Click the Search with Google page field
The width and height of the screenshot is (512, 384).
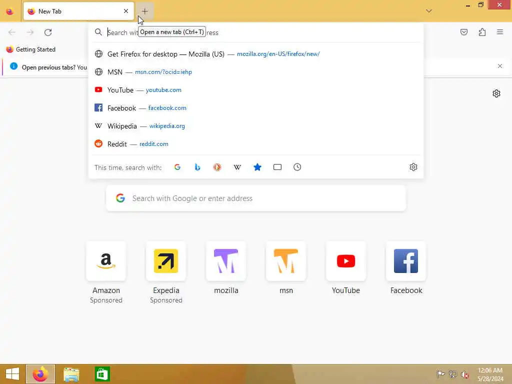click(256, 198)
